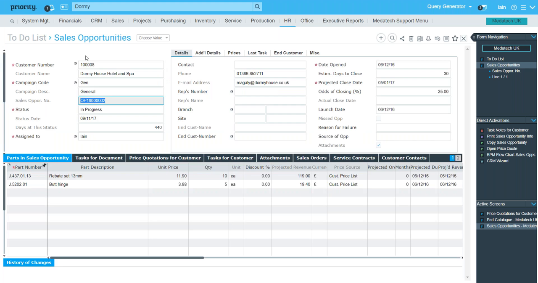Click the Medatech UK button in menu bar
This screenshot has height=283, width=538.
click(506, 21)
